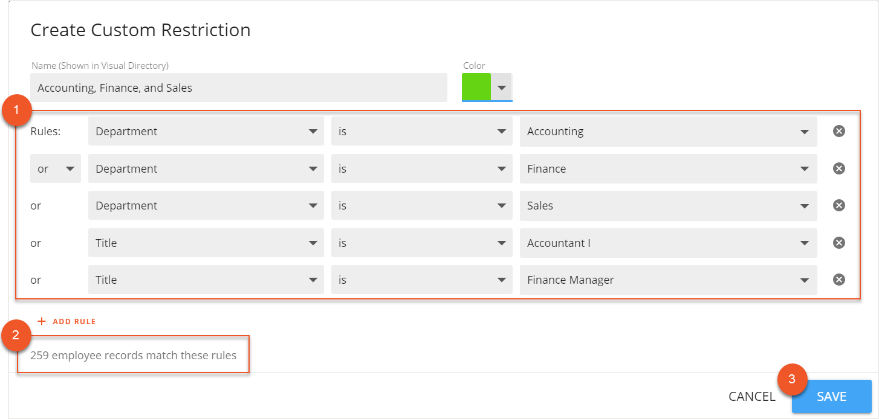Delete the Accountant I title rule
Viewport: 879px width, 419px height.
[838, 243]
